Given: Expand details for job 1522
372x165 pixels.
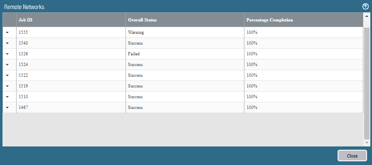Looking at the screenshot, I should pyautogui.click(x=7, y=75).
